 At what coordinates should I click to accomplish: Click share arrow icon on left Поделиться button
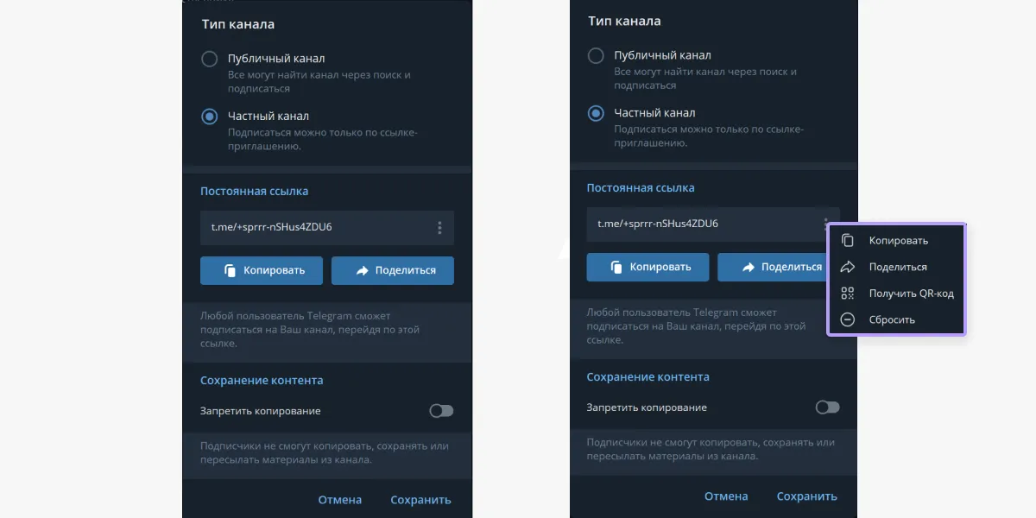[x=362, y=270]
